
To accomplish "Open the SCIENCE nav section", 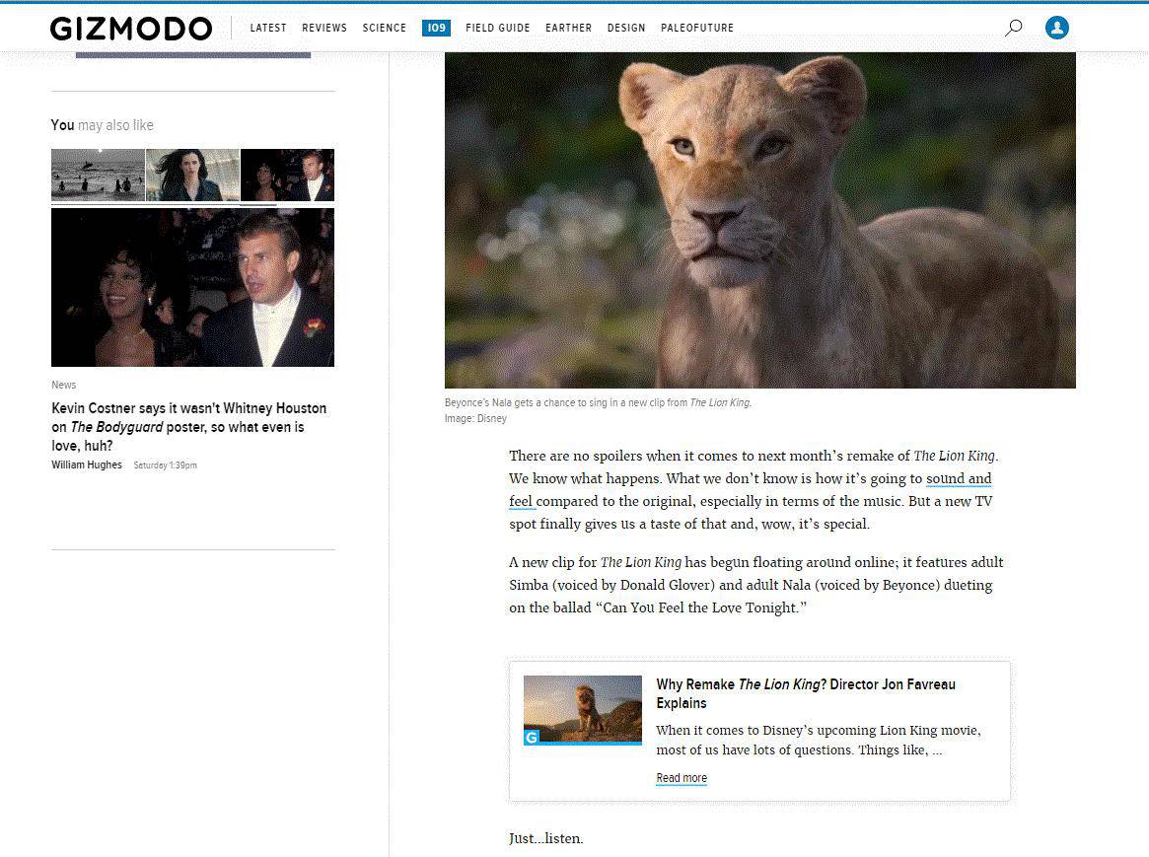I will coord(385,28).
